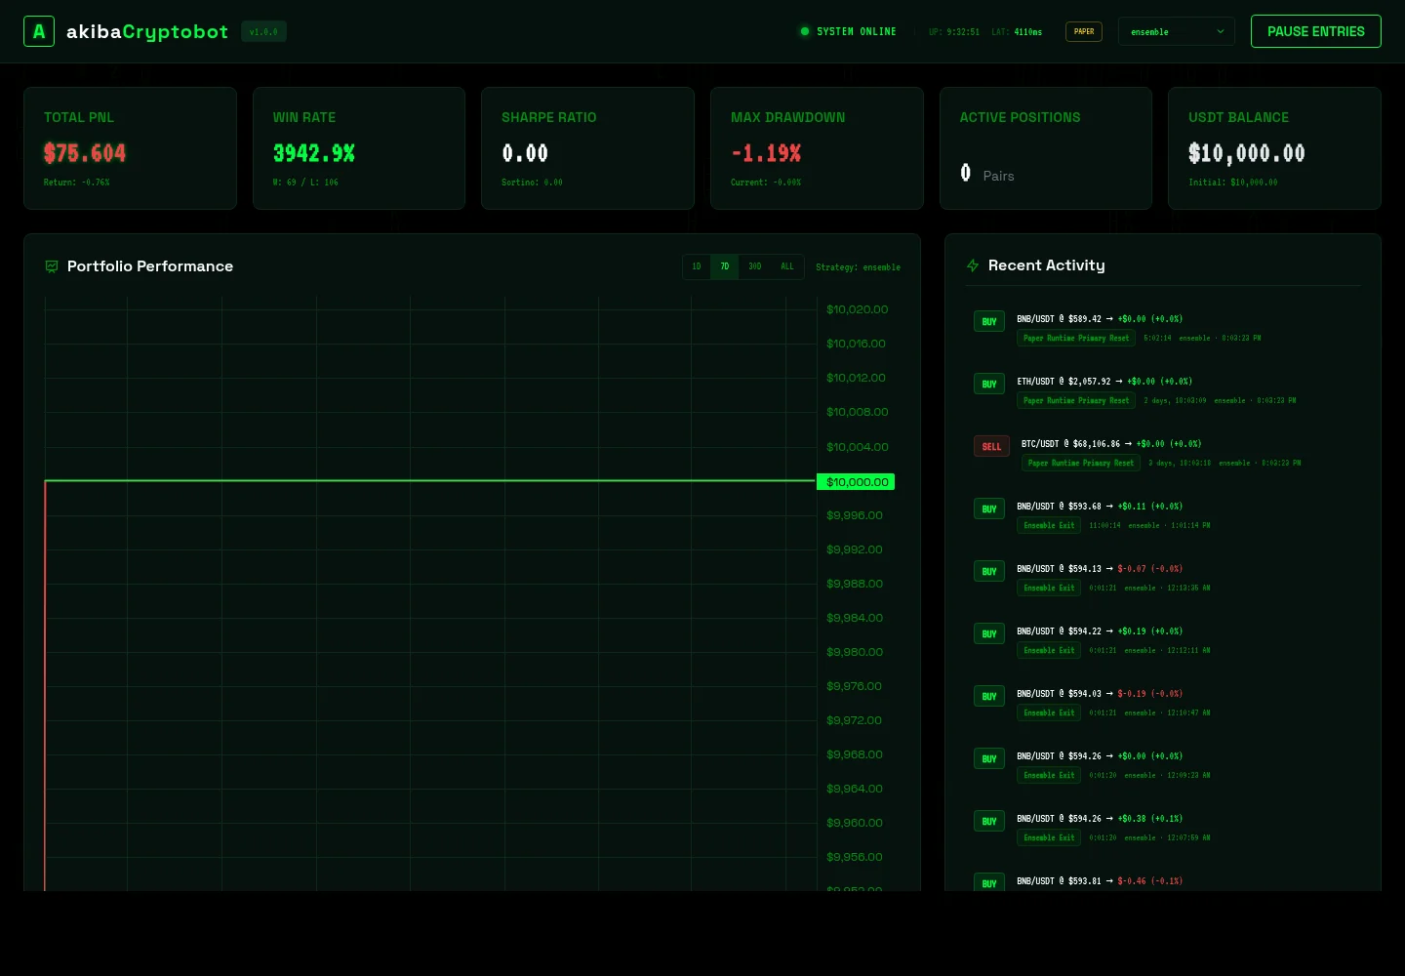This screenshot has width=1405, height=976.
Task: Click the $10,020.00 axis label
Action: (858, 309)
